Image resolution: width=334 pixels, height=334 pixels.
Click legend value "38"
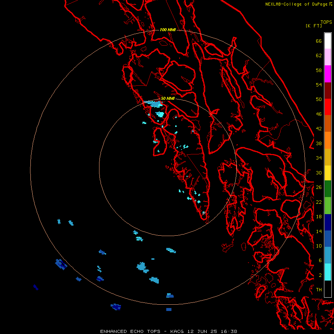(319, 143)
